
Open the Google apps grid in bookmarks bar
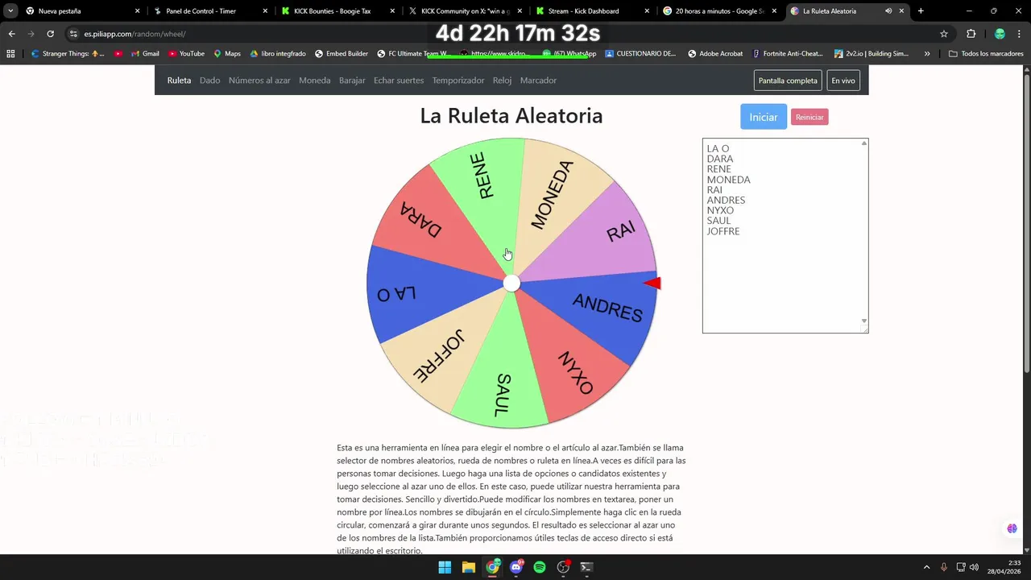[10, 54]
